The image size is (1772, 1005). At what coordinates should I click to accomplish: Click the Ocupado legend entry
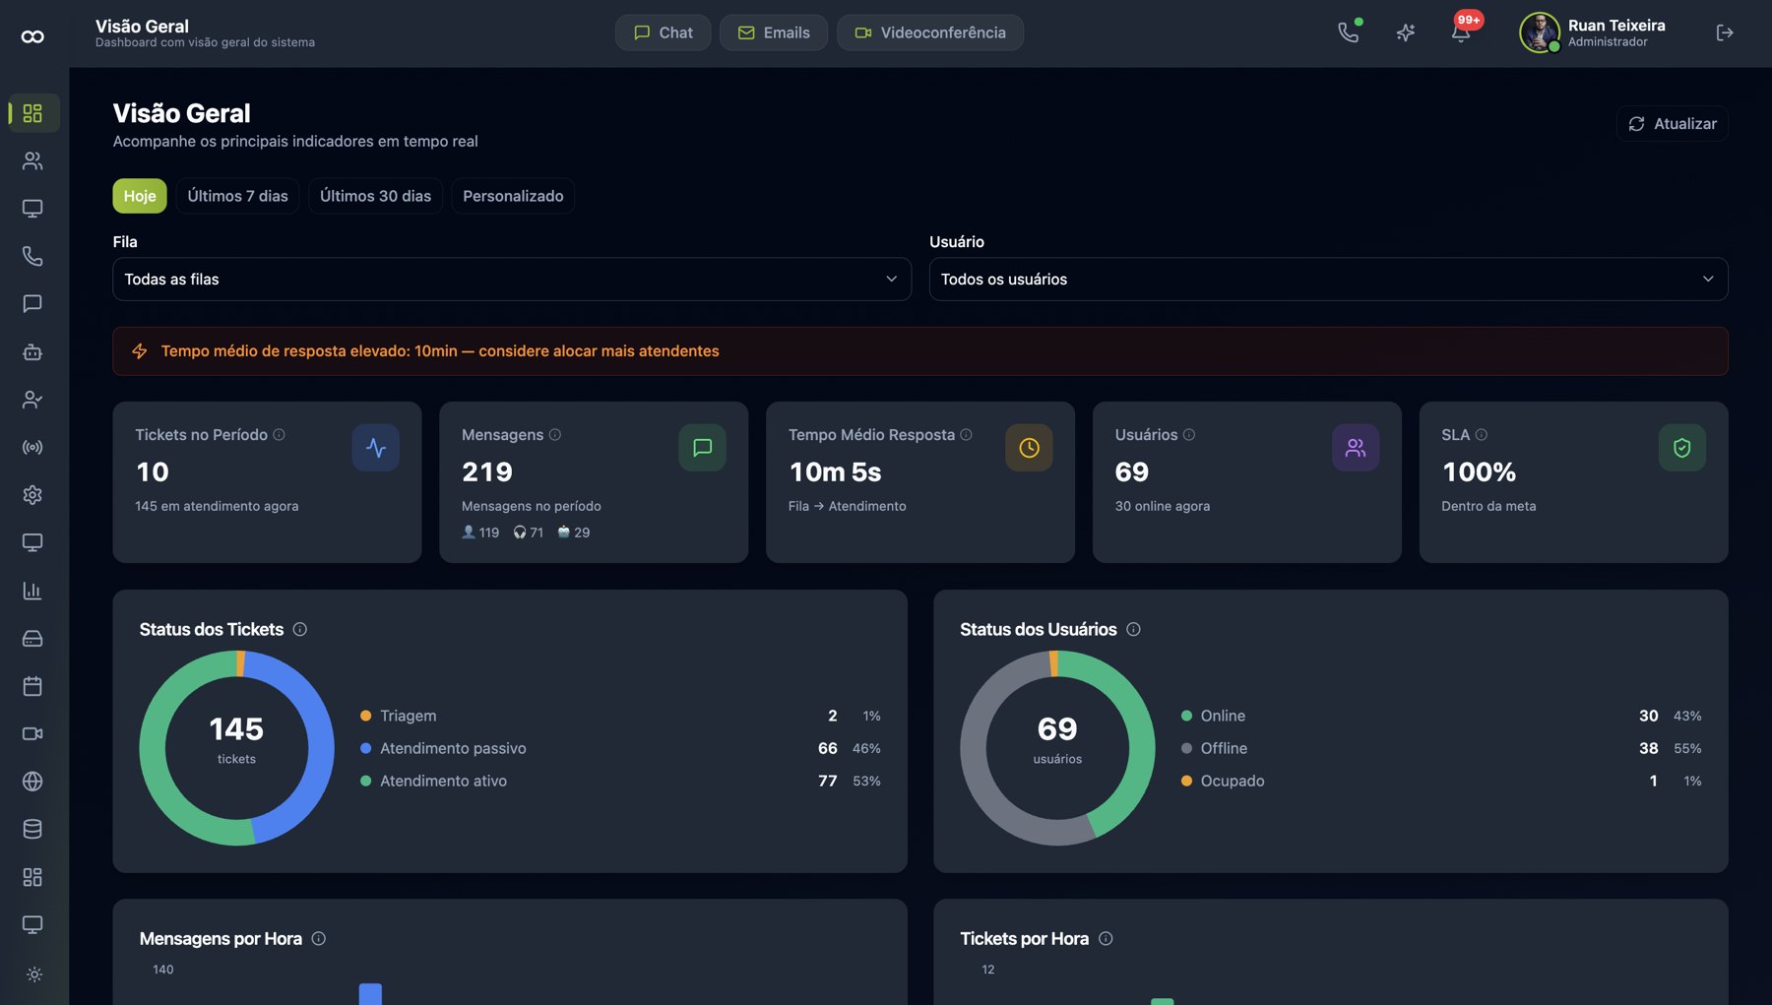(x=1441, y=781)
